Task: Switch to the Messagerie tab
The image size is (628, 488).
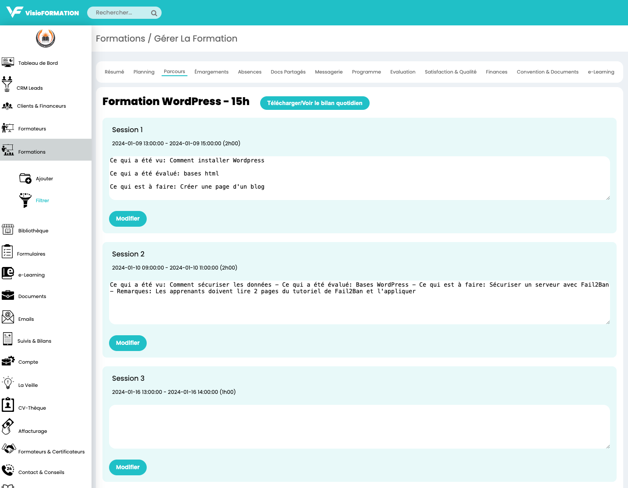Action: [x=329, y=72]
